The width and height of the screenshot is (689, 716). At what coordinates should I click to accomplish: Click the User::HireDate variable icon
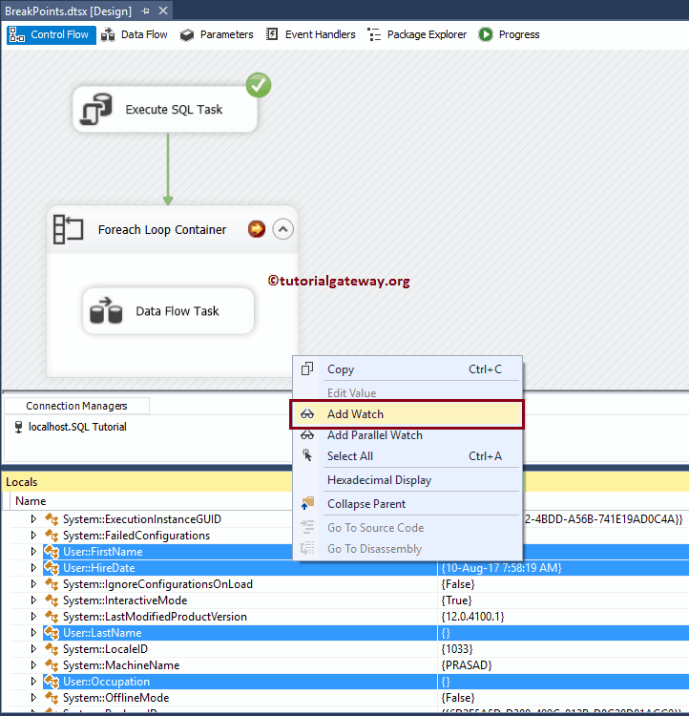coord(52,568)
